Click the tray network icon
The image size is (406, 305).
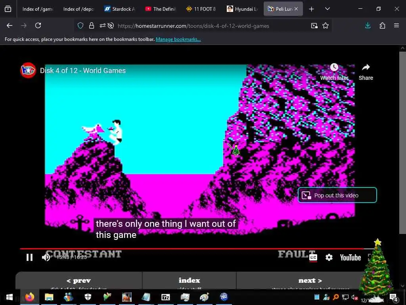(x=345, y=297)
